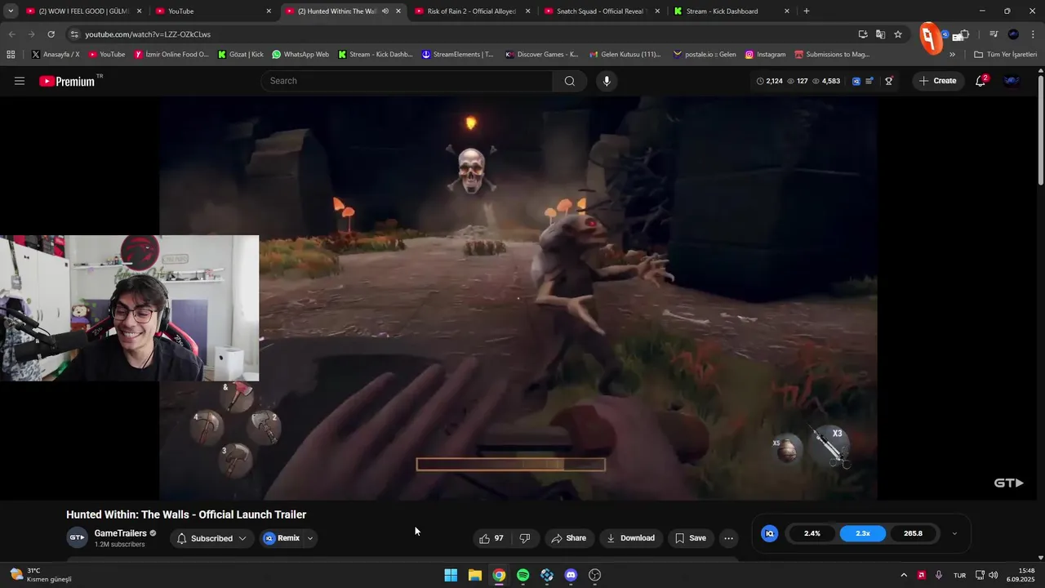Open the weather widget showing 31°C
The image size is (1045, 588).
point(41,575)
